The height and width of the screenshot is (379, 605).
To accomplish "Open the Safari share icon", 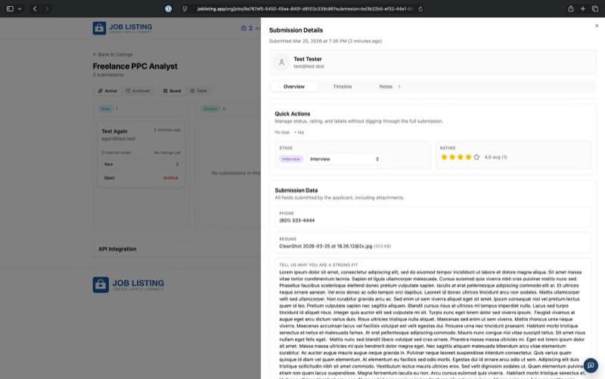I will [571, 8].
